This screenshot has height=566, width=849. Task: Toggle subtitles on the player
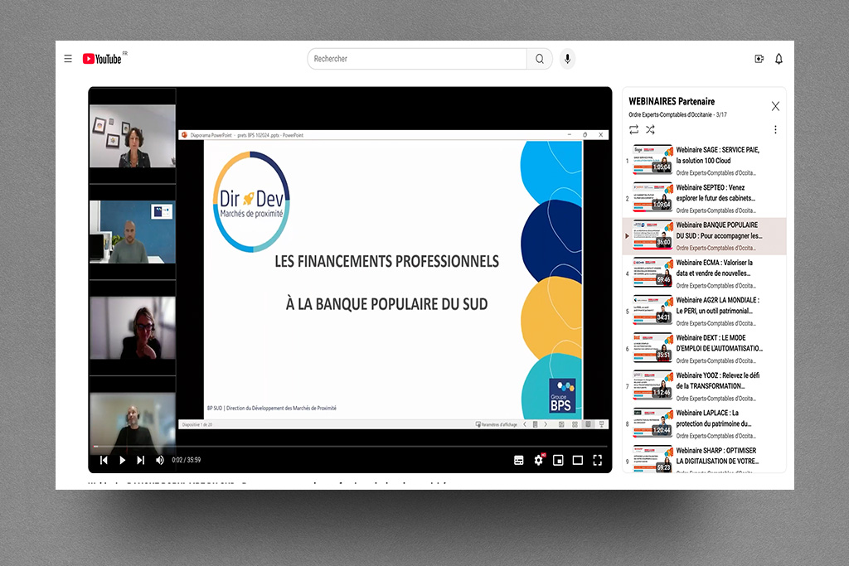click(x=519, y=460)
